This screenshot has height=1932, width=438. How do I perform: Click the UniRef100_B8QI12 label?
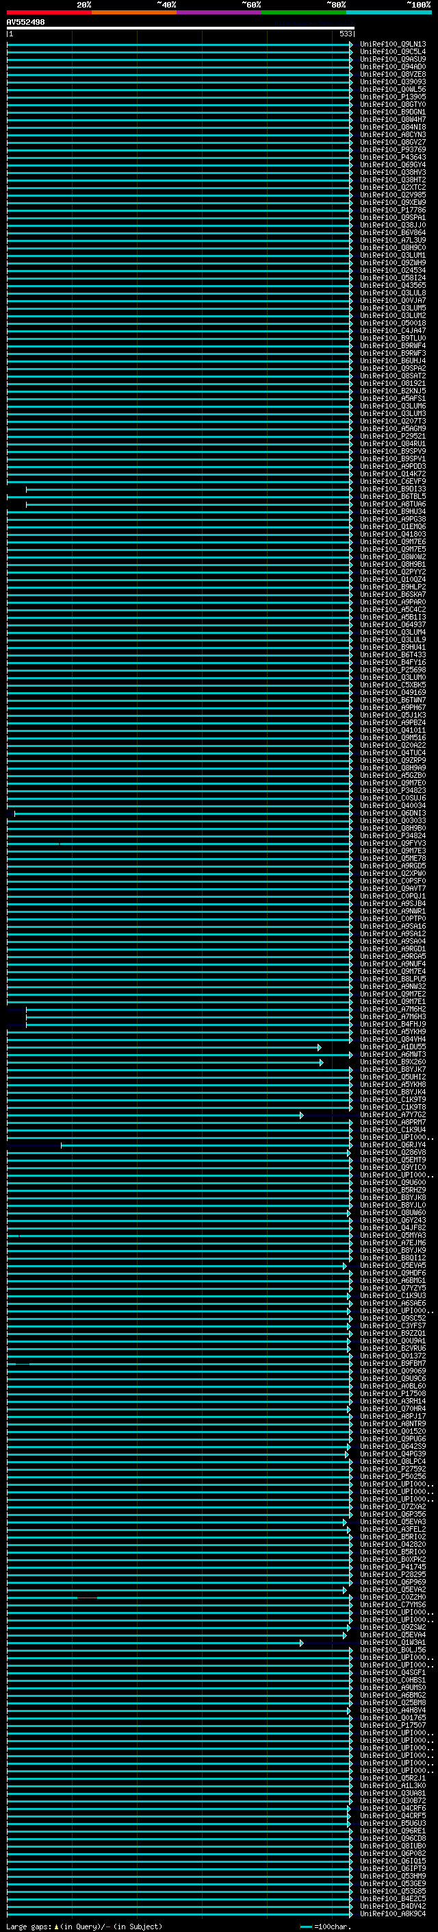[393, 1258]
